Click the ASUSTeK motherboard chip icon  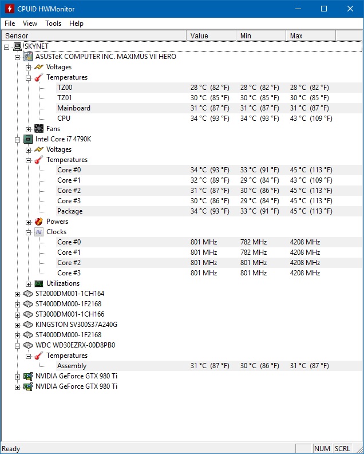point(28,57)
